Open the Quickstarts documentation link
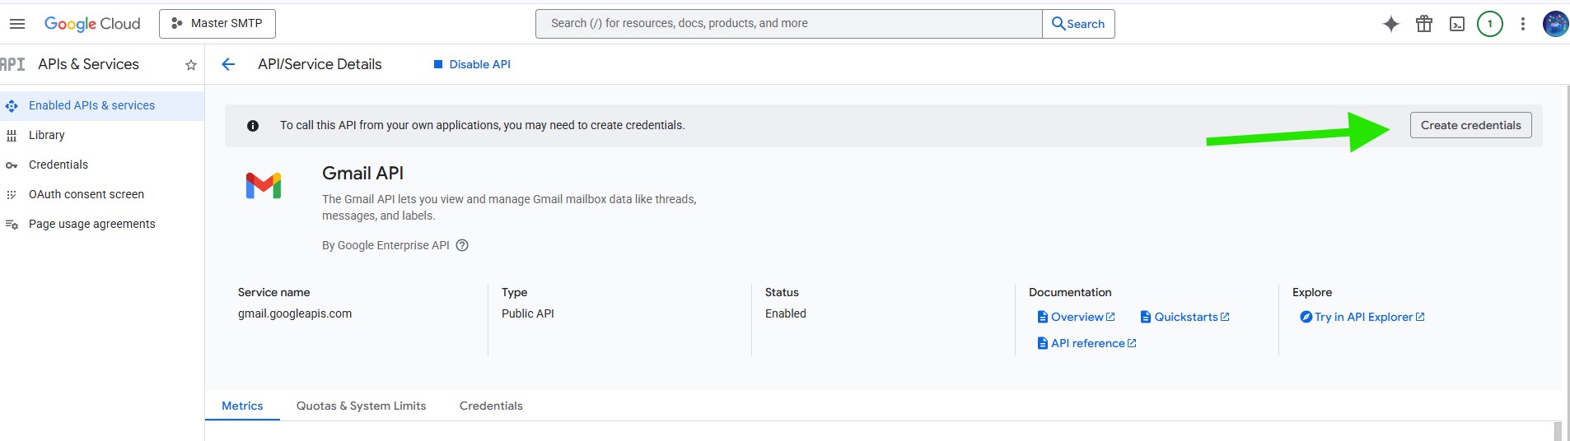The width and height of the screenshot is (1570, 441). [x=1185, y=317]
